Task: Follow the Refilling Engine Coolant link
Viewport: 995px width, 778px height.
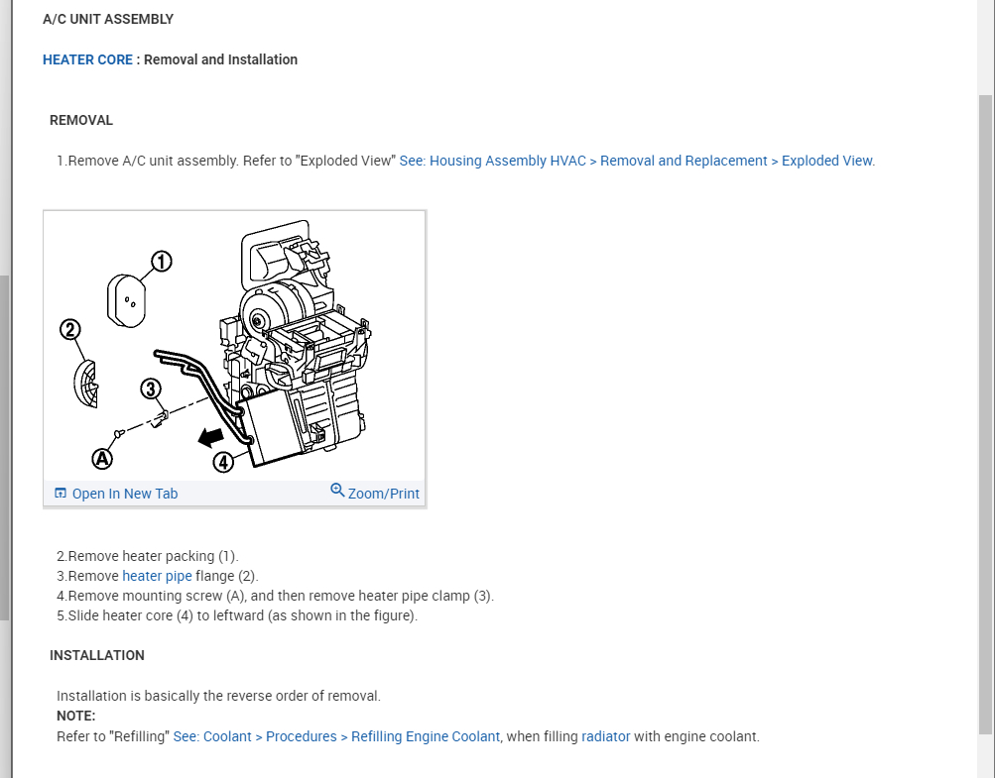Action: pyautogui.click(x=336, y=736)
